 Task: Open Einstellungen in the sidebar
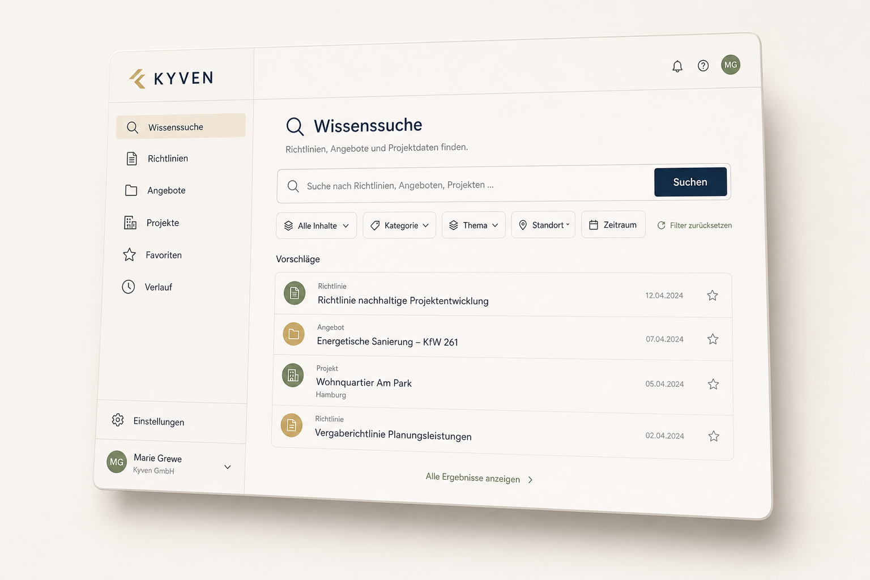click(171, 421)
